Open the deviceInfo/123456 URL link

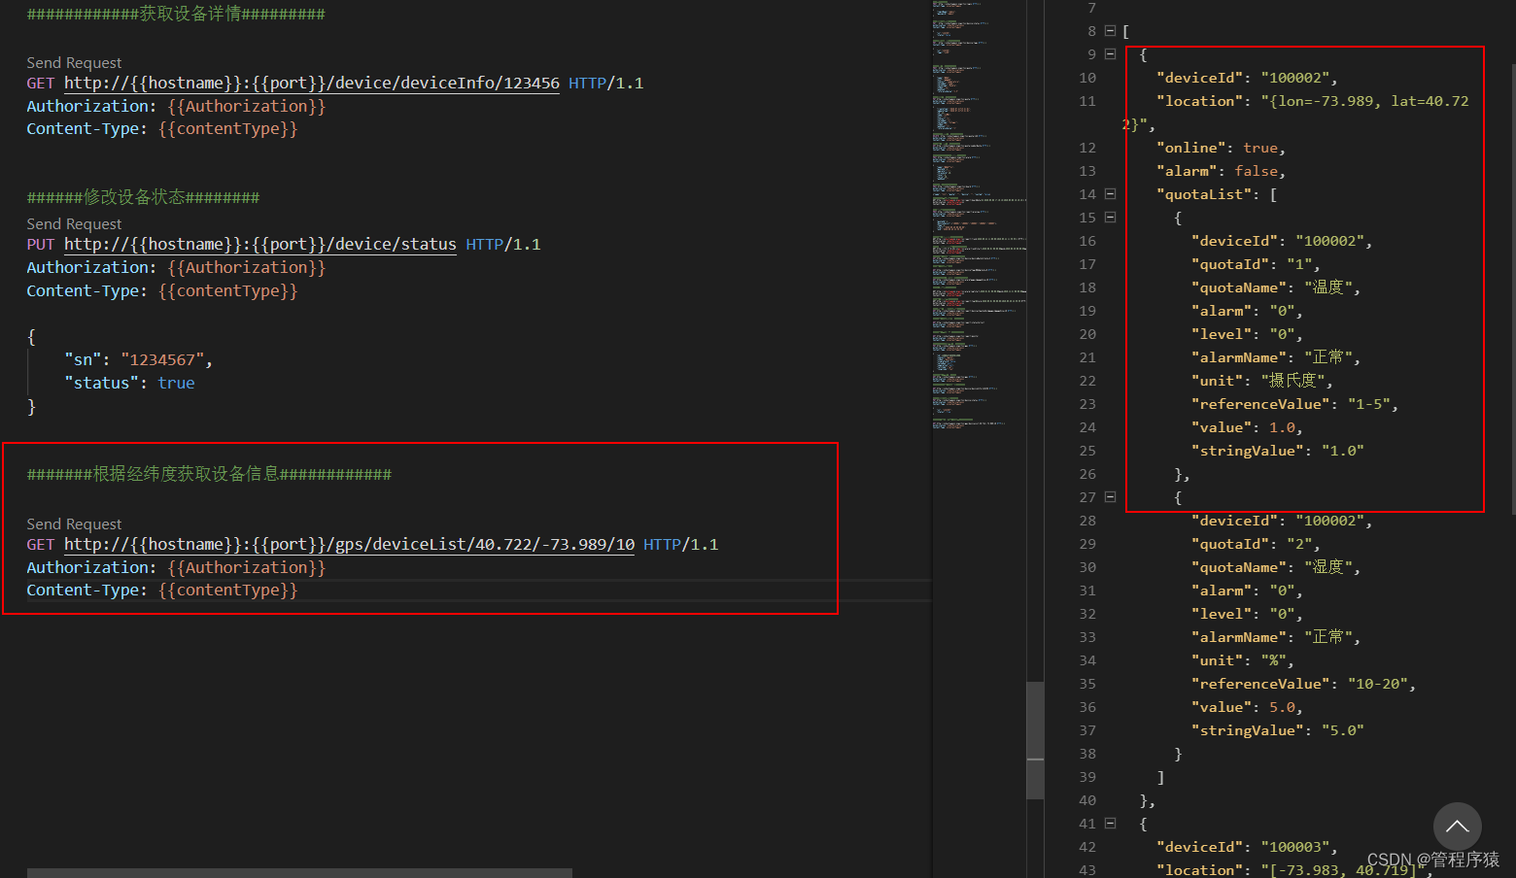point(312,84)
